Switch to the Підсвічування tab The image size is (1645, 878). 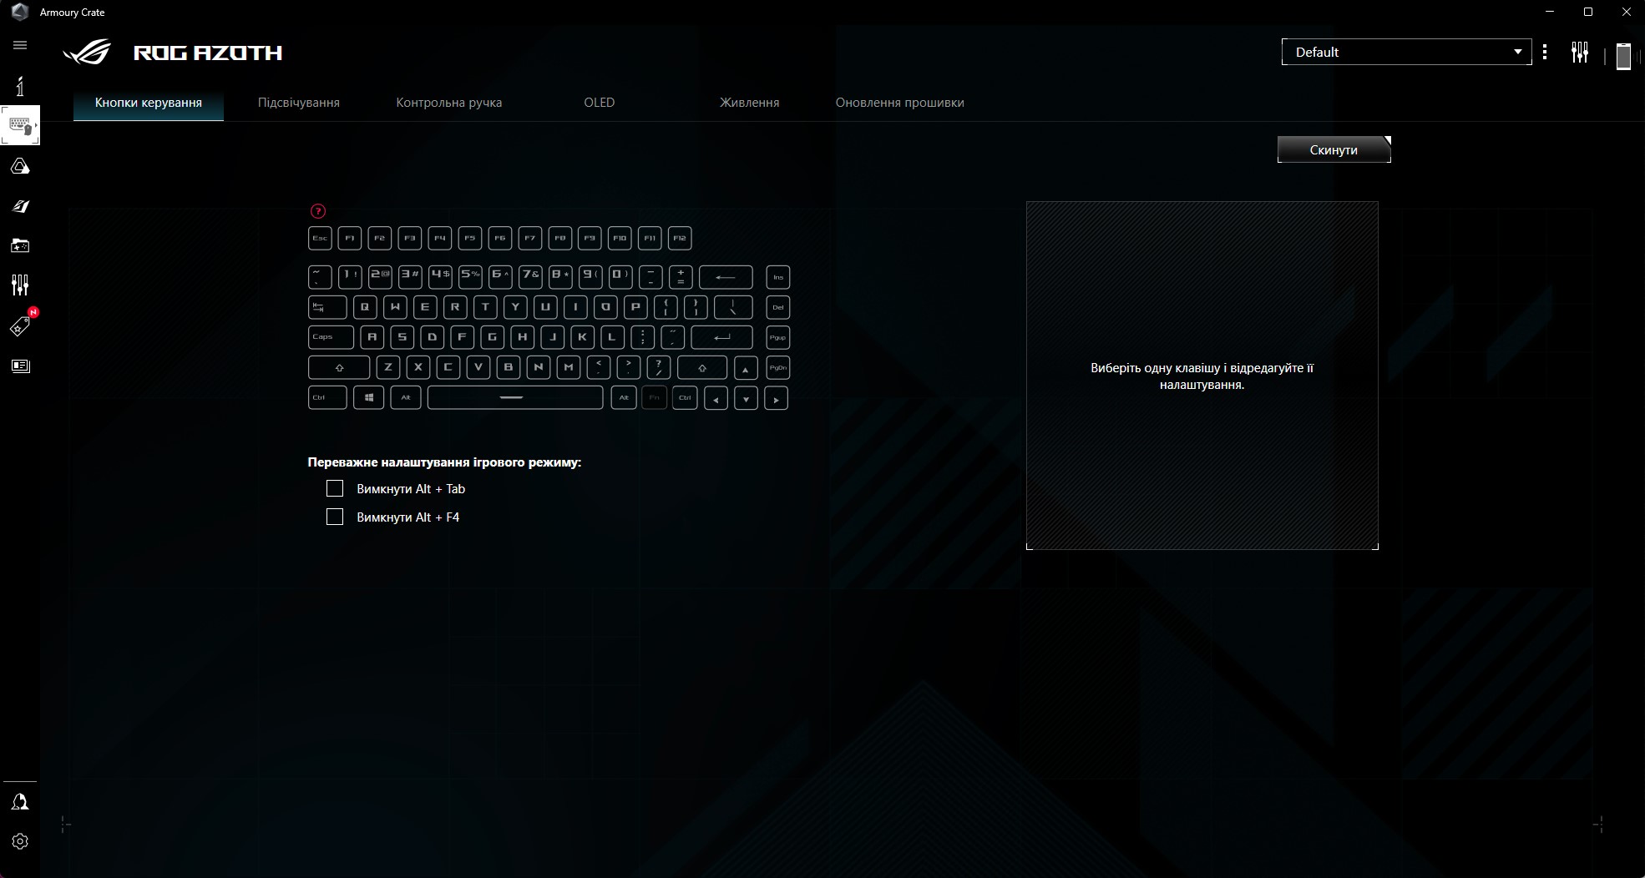click(x=298, y=103)
